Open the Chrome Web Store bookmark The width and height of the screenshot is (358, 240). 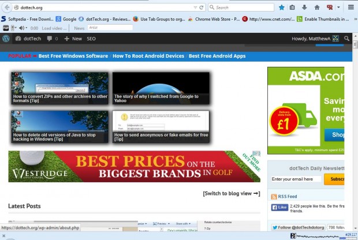tap(214, 19)
